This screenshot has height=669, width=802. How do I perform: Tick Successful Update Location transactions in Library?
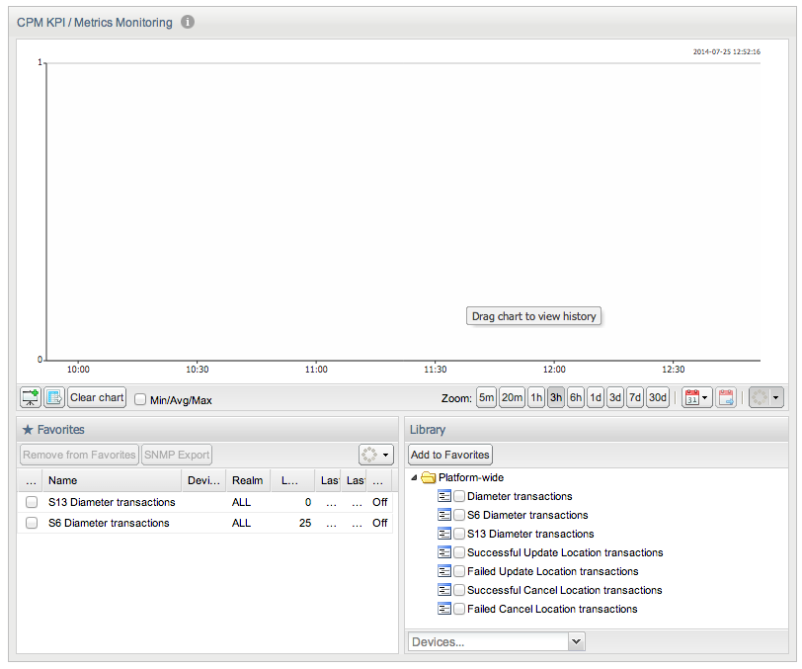(x=459, y=552)
